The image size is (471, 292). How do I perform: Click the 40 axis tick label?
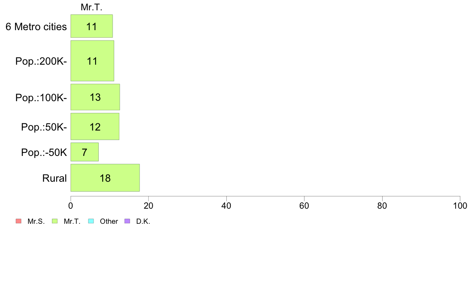coord(226,206)
